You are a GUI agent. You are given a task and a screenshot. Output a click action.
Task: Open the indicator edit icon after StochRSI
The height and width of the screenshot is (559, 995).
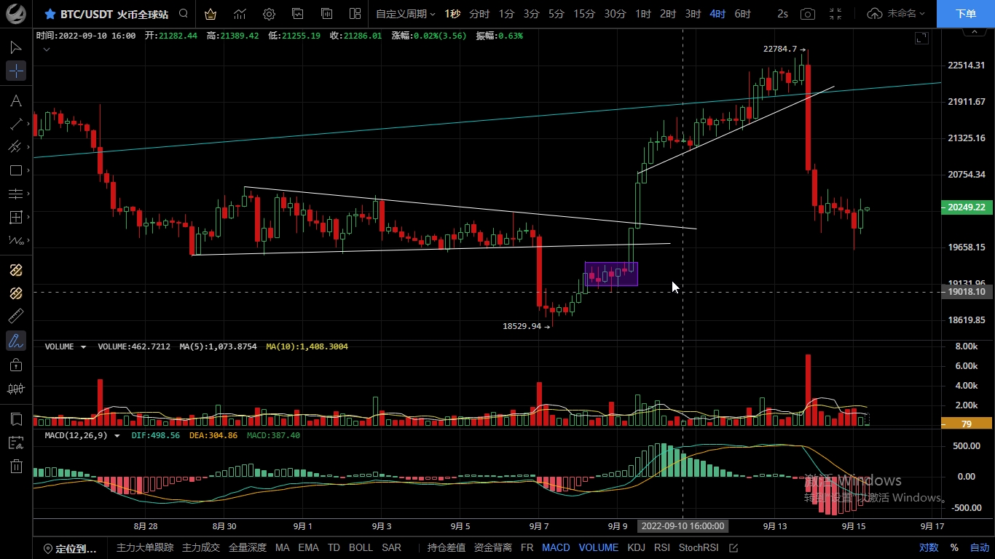tap(734, 548)
